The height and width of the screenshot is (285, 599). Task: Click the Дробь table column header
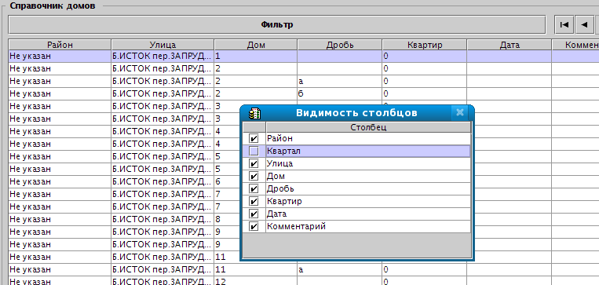(340, 45)
